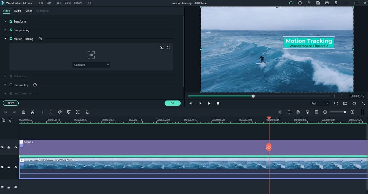The image size is (368, 194).
Task: Toggle the auto ripple link icon
Action: tap(11, 120)
